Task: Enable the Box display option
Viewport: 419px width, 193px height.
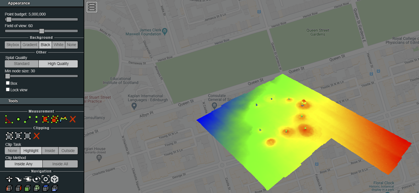Action: pos(8,83)
